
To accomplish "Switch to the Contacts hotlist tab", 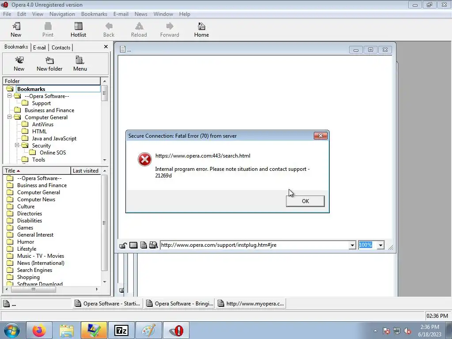I will click(x=61, y=48).
